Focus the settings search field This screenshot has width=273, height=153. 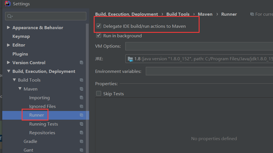click(46, 16)
